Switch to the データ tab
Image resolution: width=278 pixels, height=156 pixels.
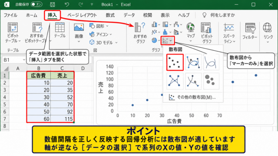point(129,15)
